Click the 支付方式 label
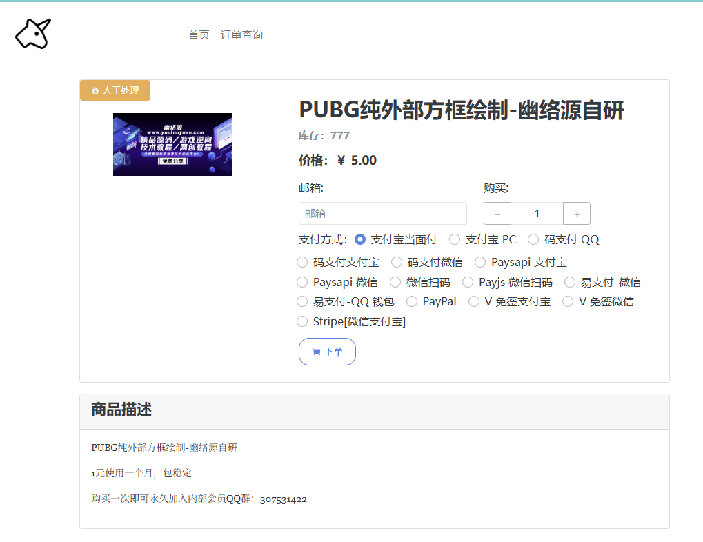This screenshot has width=703, height=542. [x=323, y=239]
